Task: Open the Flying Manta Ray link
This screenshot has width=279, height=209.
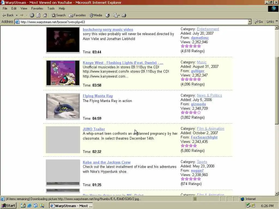Action: 98,96
